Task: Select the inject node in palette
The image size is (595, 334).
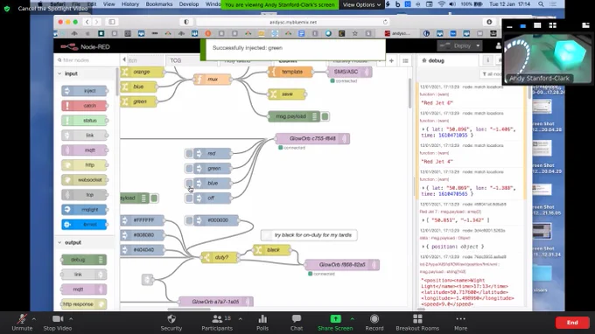Action: [x=84, y=91]
